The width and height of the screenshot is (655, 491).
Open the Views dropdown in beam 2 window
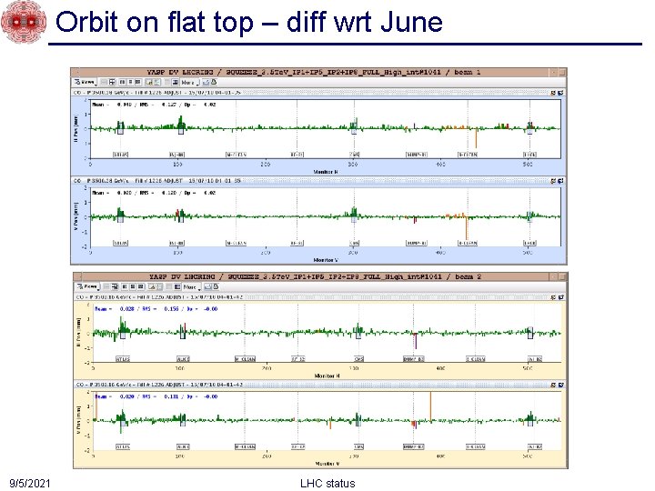(x=87, y=286)
